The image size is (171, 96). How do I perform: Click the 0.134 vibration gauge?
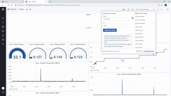(58, 53)
